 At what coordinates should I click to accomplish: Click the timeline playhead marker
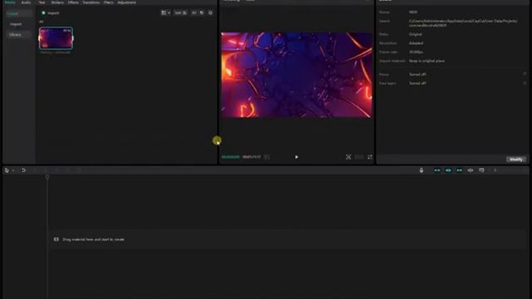coord(47,177)
